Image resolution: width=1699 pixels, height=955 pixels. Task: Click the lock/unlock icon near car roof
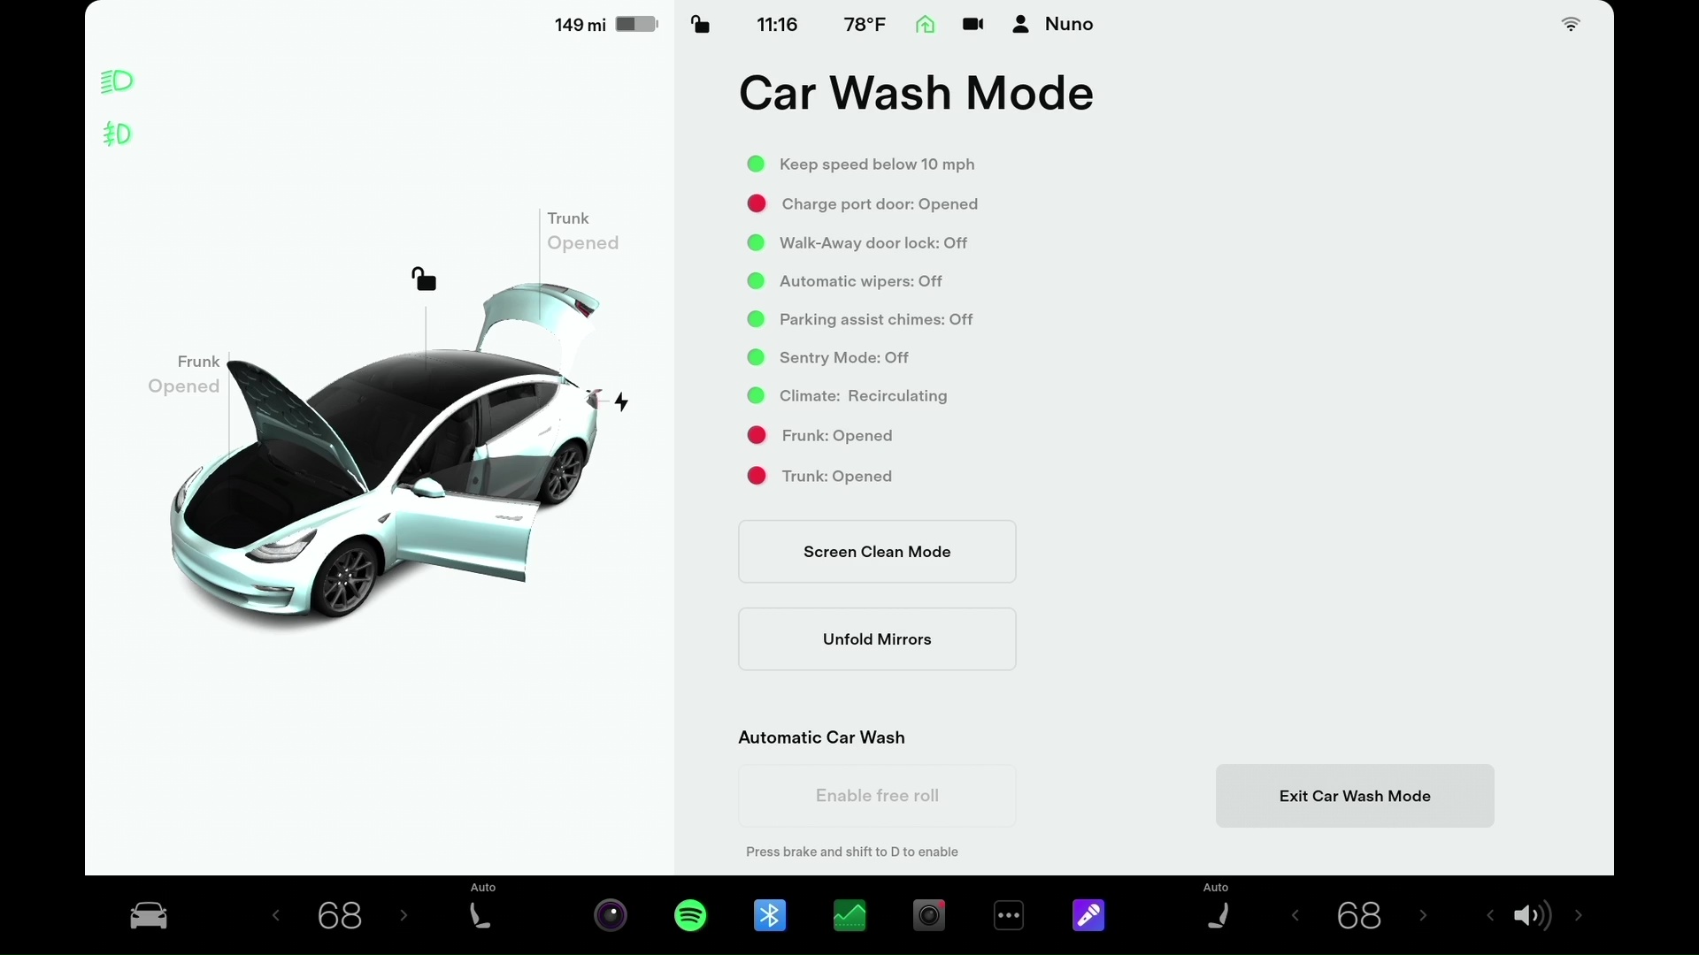pyautogui.click(x=424, y=278)
